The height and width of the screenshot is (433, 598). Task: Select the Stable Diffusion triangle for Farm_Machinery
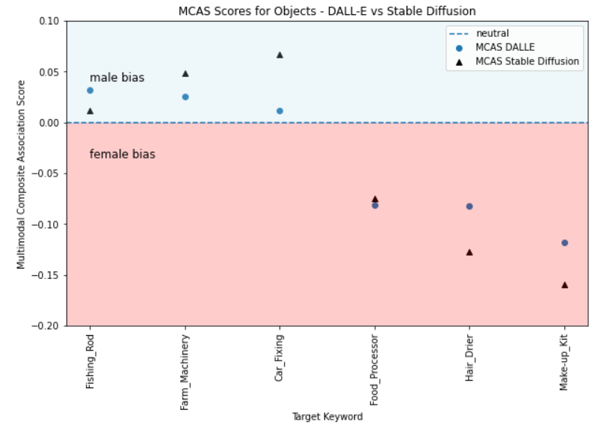(185, 73)
